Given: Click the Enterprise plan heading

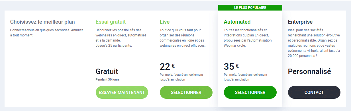Looking at the screenshot, I should (x=300, y=22).
